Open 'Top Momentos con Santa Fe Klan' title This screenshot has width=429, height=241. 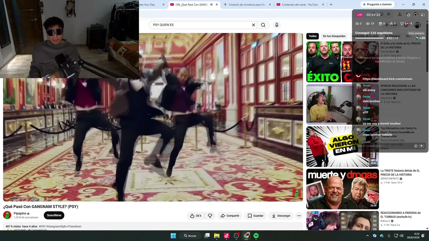[x=399, y=132]
